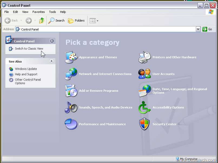Open the Sounds, Speech, and Audio Devices icon
Viewport: 218px width, 163px height.
[71, 107]
